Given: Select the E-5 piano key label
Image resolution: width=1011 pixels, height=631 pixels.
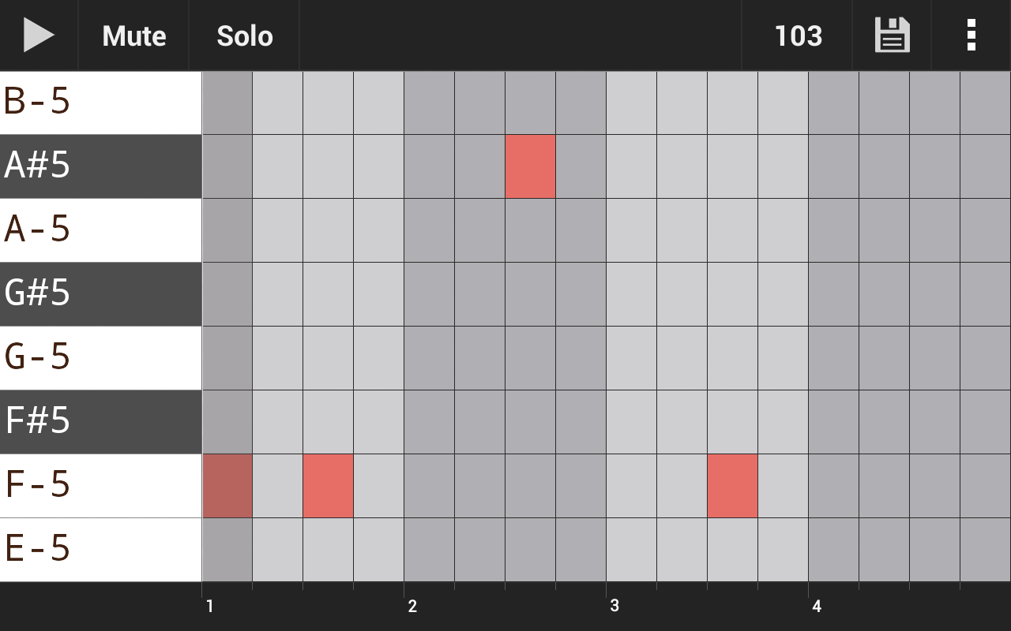Looking at the screenshot, I should click(47, 550).
